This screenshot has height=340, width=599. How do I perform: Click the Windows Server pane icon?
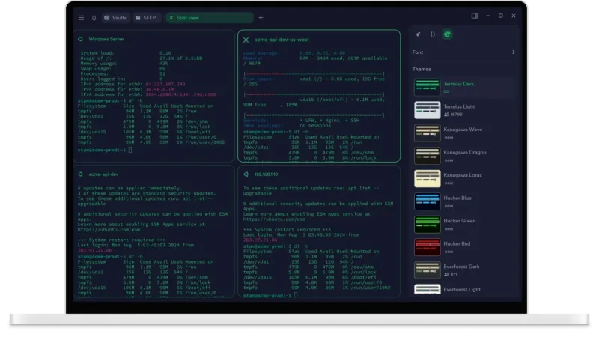(80, 39)
